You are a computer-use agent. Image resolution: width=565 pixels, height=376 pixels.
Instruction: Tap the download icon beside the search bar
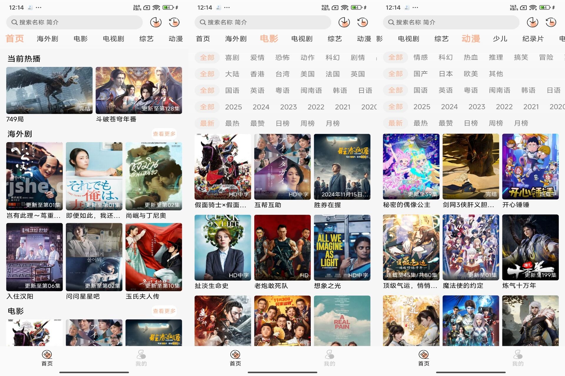pyautogui.click(x=155, y=22)
